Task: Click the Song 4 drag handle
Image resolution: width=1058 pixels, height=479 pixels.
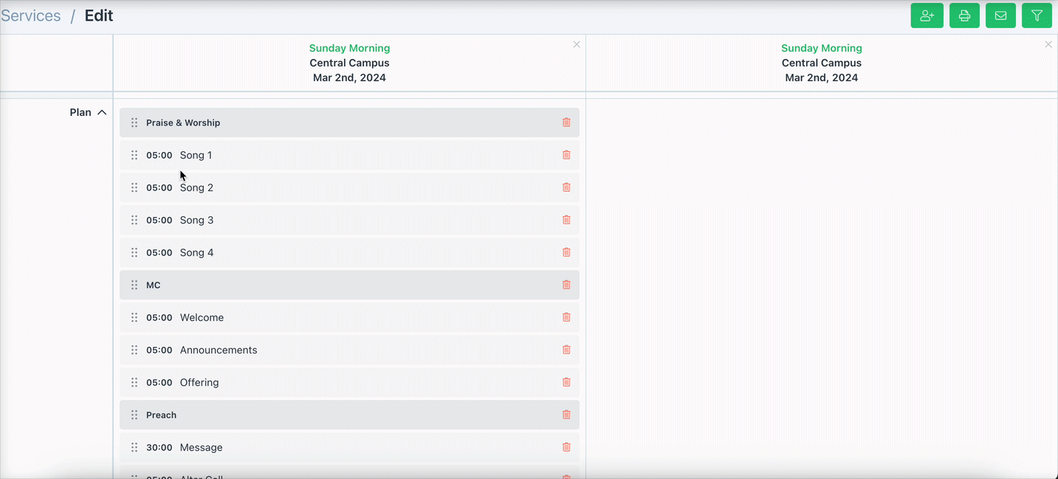Action: [134, 252]
